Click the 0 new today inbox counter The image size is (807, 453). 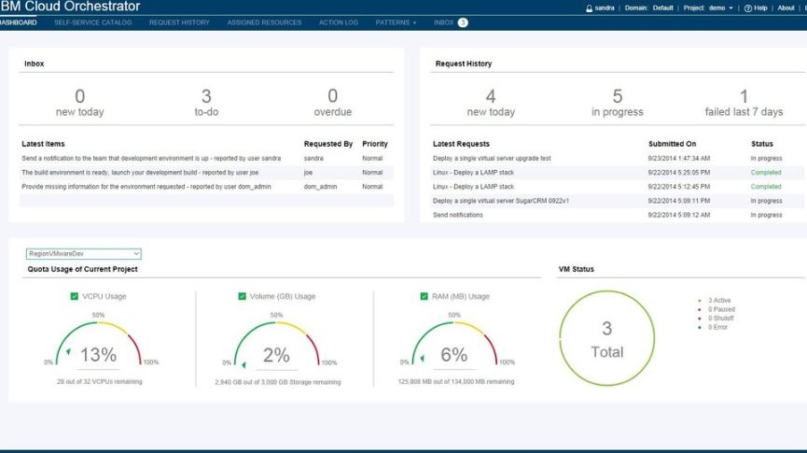pos(80,103)
